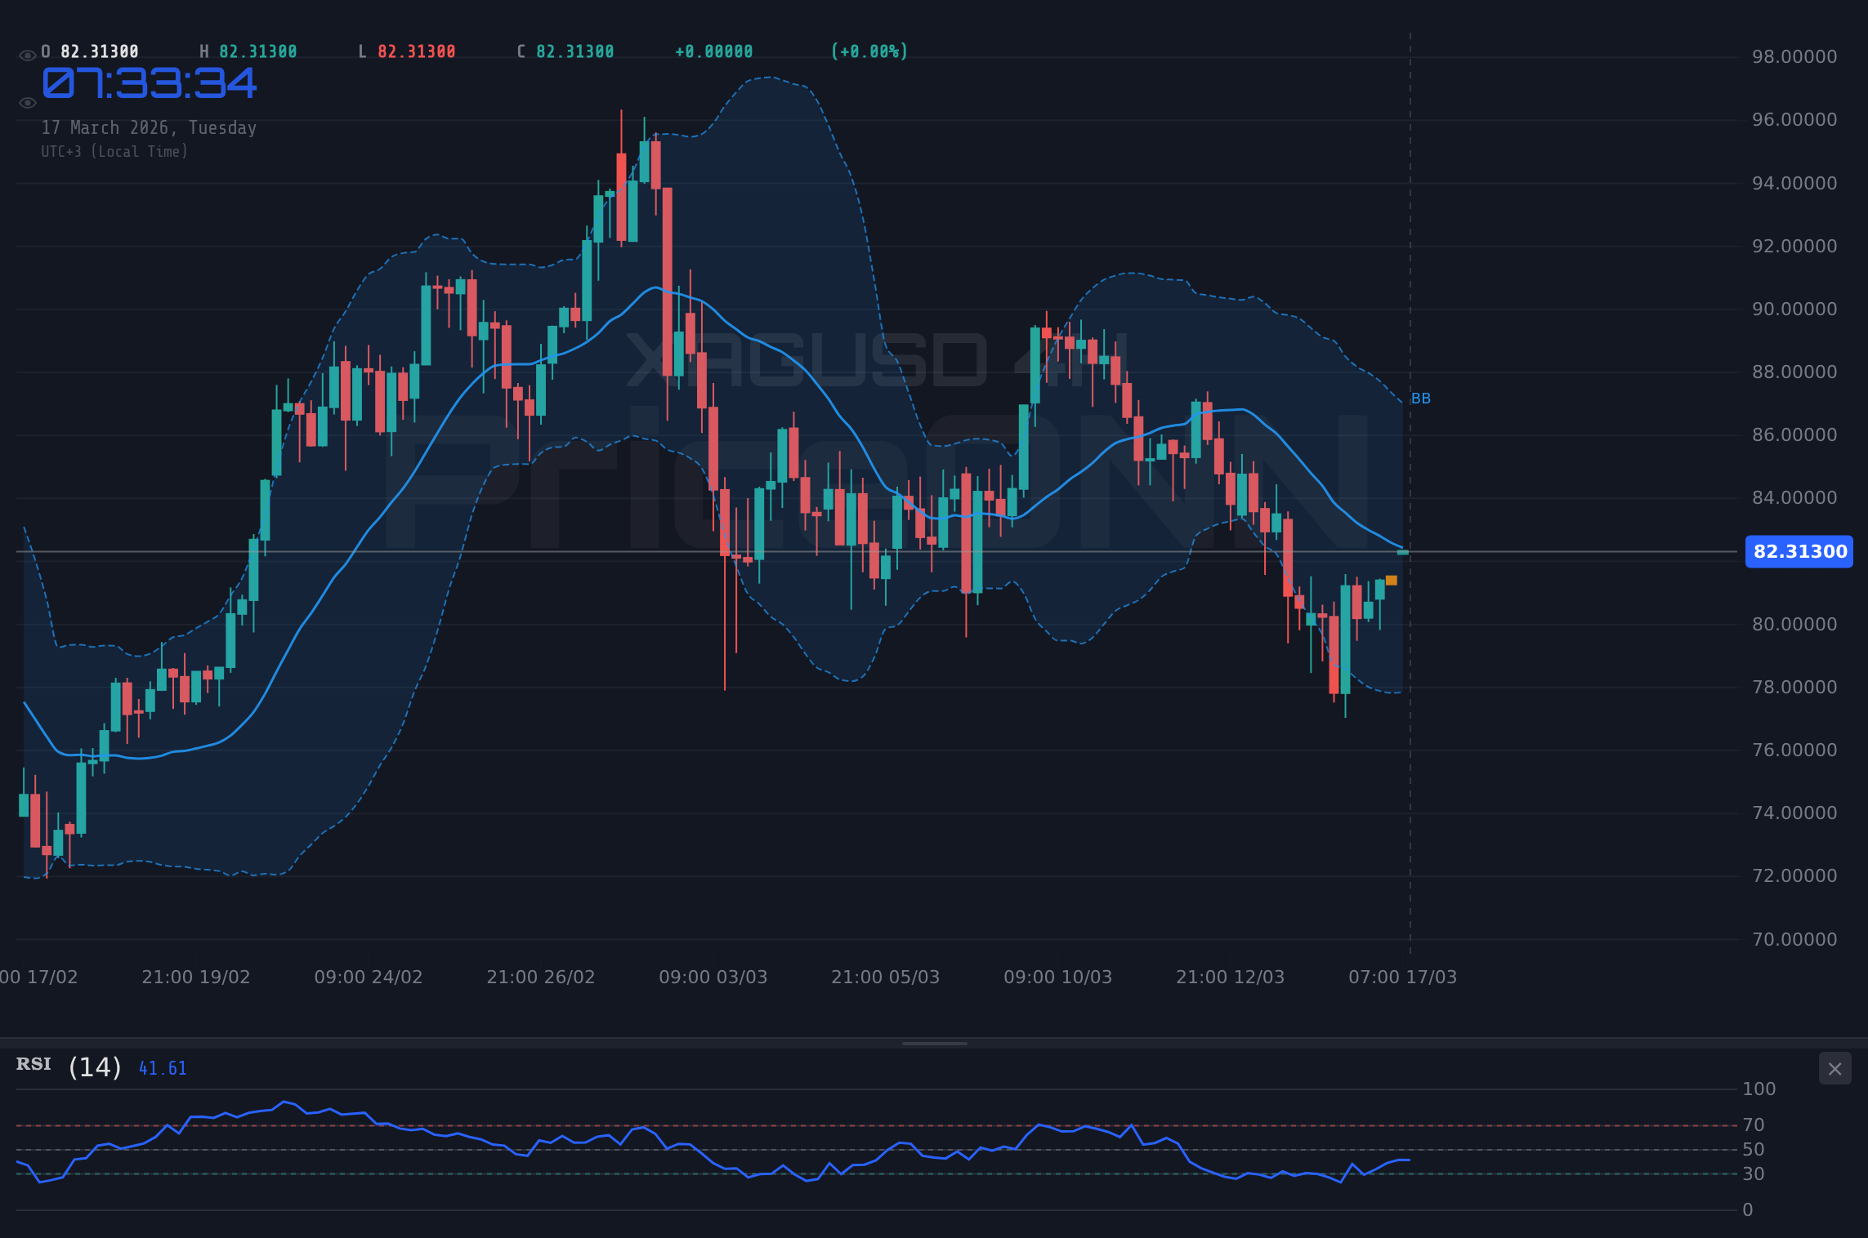Click the candle countdown clock 07:33:34
Screen dimensions: 1868x1238
[x=150, y=83]
